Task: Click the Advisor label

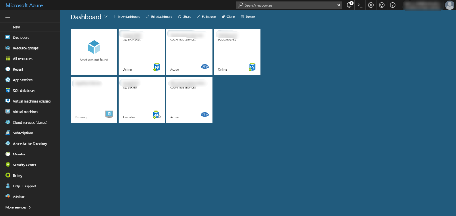Action: click(x=19, y=197)
